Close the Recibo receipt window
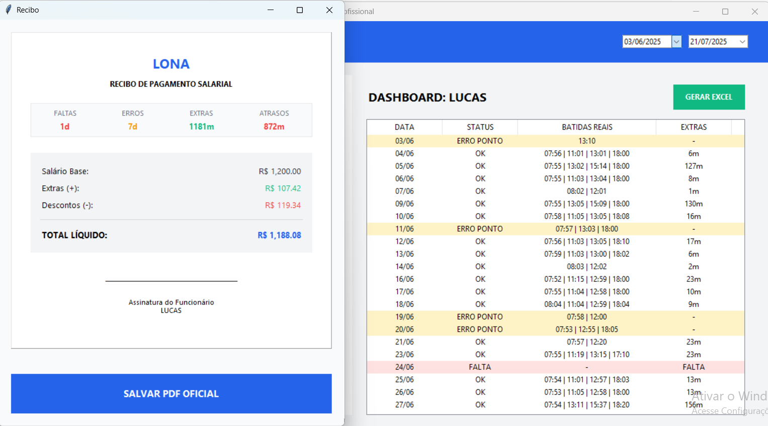This screenshot has height=426, width=768. [329, 10]
